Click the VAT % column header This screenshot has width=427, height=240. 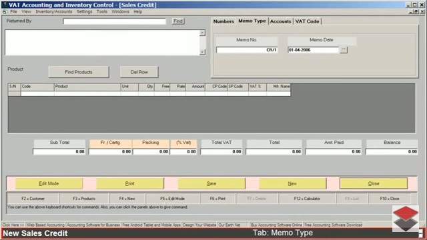[x=258, y=87]
